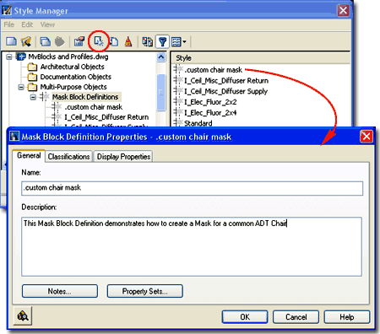This screenshot has width=380, height=334.
Task: Select I_Ceil_Misc_Diffuser Supply in Style list
Action: click(x=225, y=91)
